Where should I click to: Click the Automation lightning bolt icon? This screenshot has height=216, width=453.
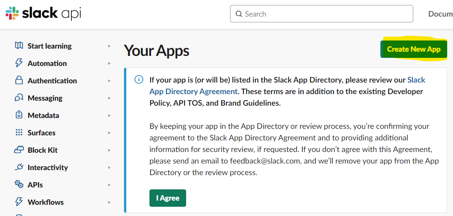coord(19,63)
